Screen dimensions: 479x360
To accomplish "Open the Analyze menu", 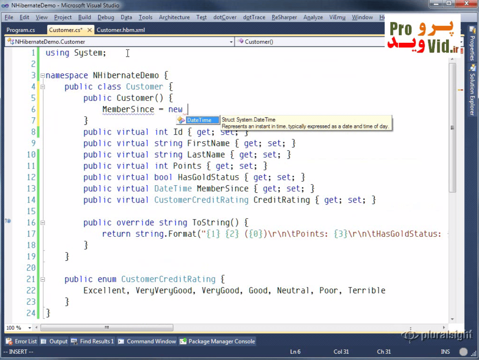I will click(313, 17).
